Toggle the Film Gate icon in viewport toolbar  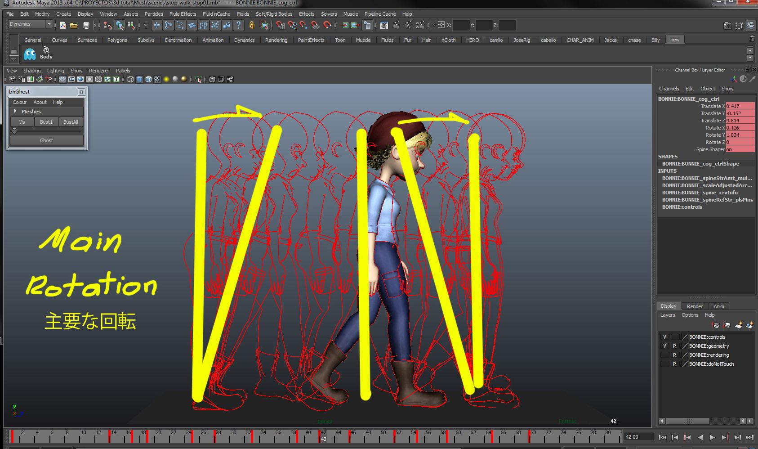tap(71, 79)
